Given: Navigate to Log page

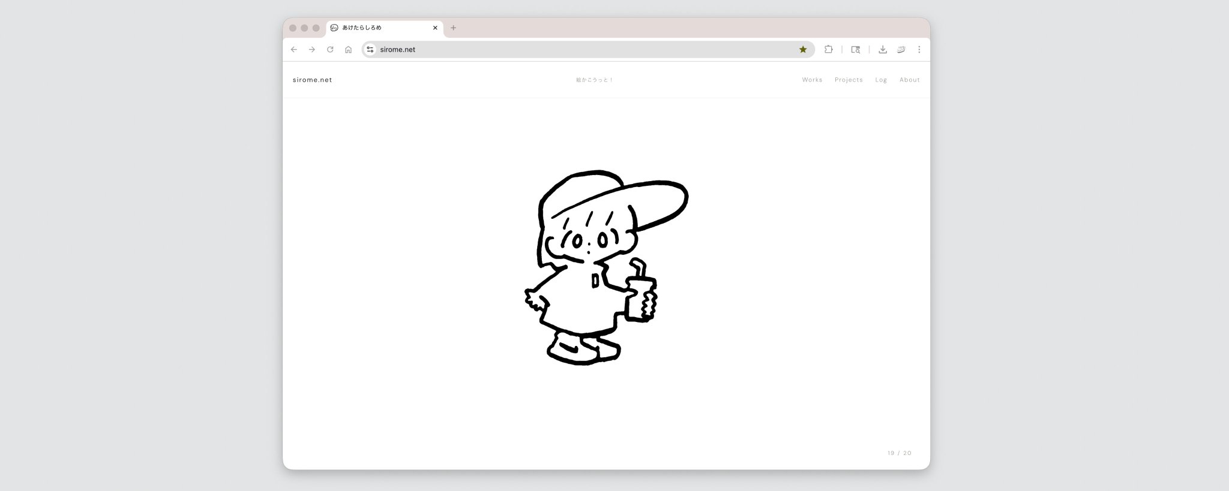Looking at the screenshot, I should (881, 80).
